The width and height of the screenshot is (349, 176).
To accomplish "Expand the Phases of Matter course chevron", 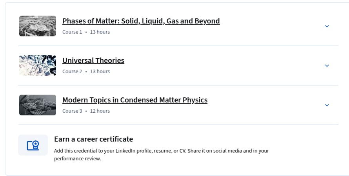I will [327, 26].
